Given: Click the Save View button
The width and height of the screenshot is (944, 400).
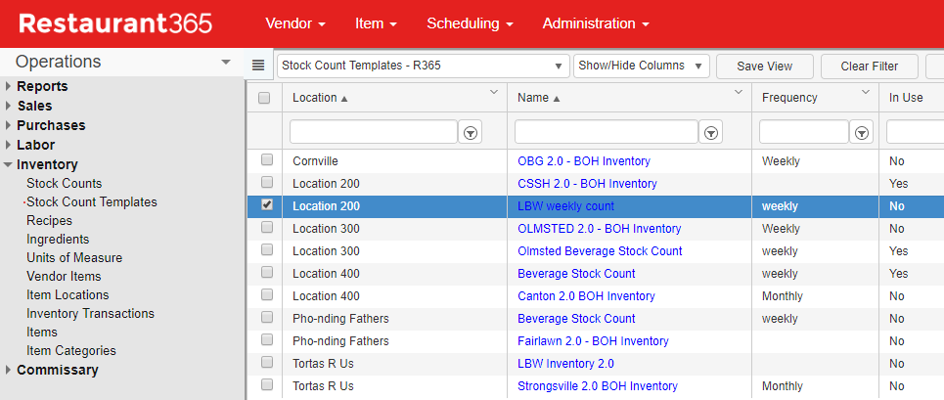Looking at the screenshot, I should click(765, 67).
